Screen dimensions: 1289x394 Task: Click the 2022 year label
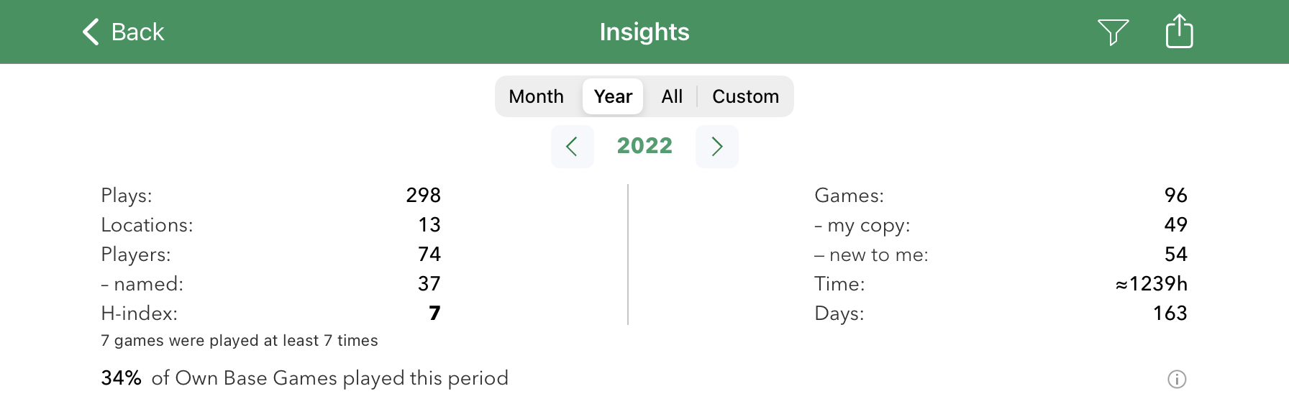click(x=644, y=146)
